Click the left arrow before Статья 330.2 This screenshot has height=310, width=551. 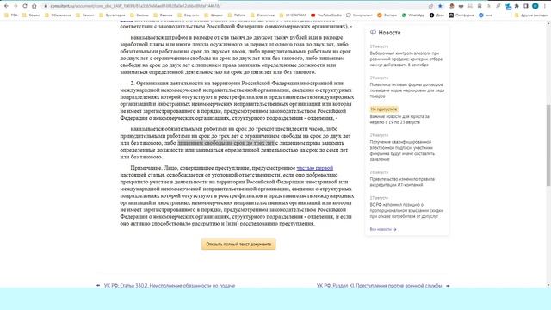click(x=98, y=286)
